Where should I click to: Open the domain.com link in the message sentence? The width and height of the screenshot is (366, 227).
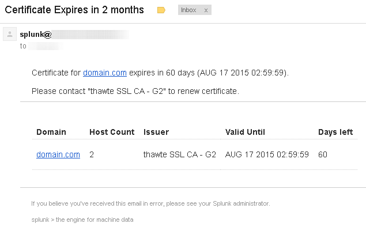pyautogui.click(x=105, y=73)
